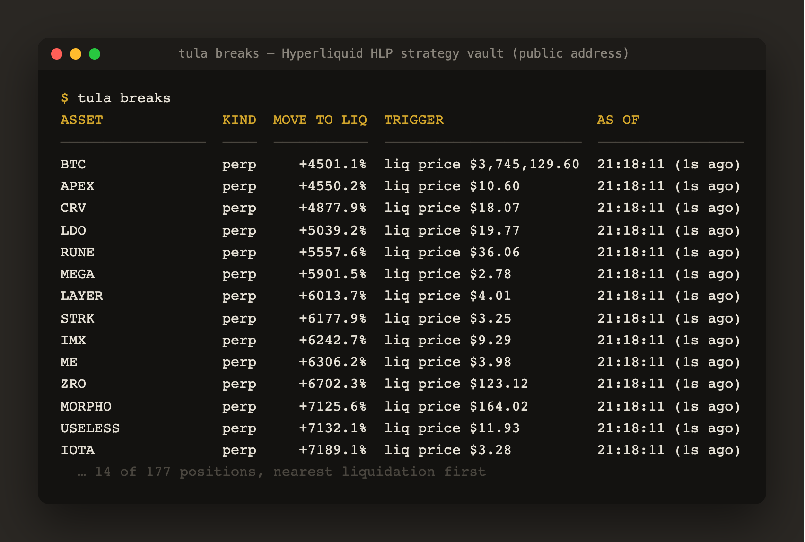Select the LAYER asset label
The image size is (805, 542).
pos(82,296)
